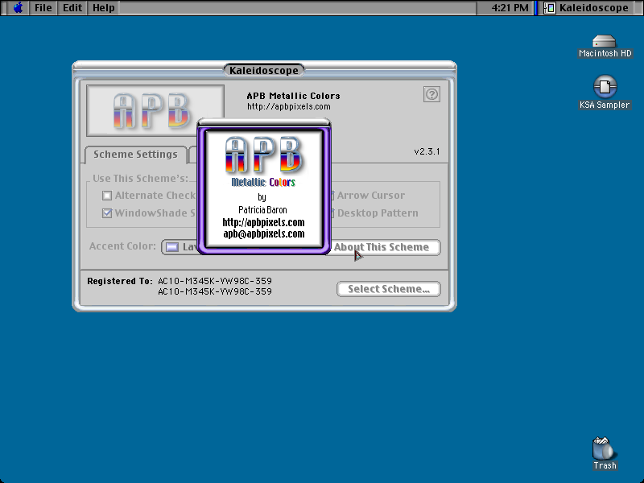The width and height of the screenshot is (644, 483).
Task: Select the KSA Sampler desktop icon
Action: coord(605,93)
